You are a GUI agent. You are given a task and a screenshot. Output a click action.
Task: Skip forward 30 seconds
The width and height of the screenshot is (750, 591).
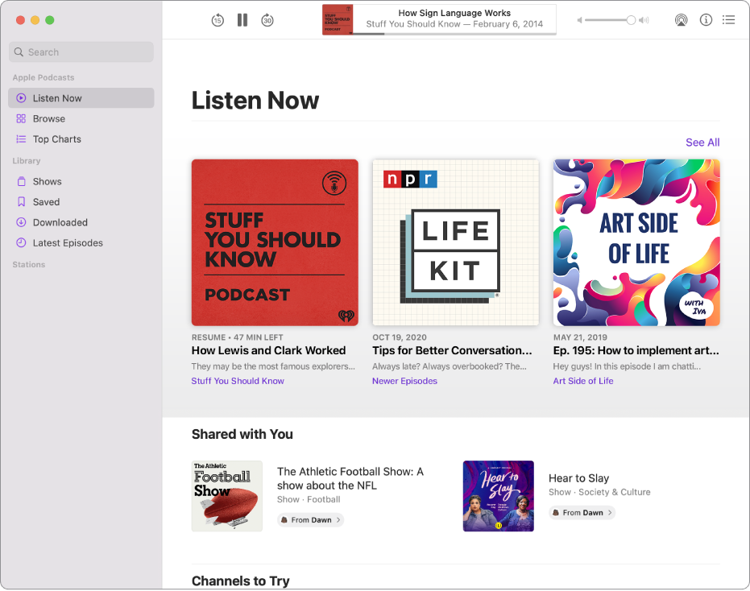(267, 20)
